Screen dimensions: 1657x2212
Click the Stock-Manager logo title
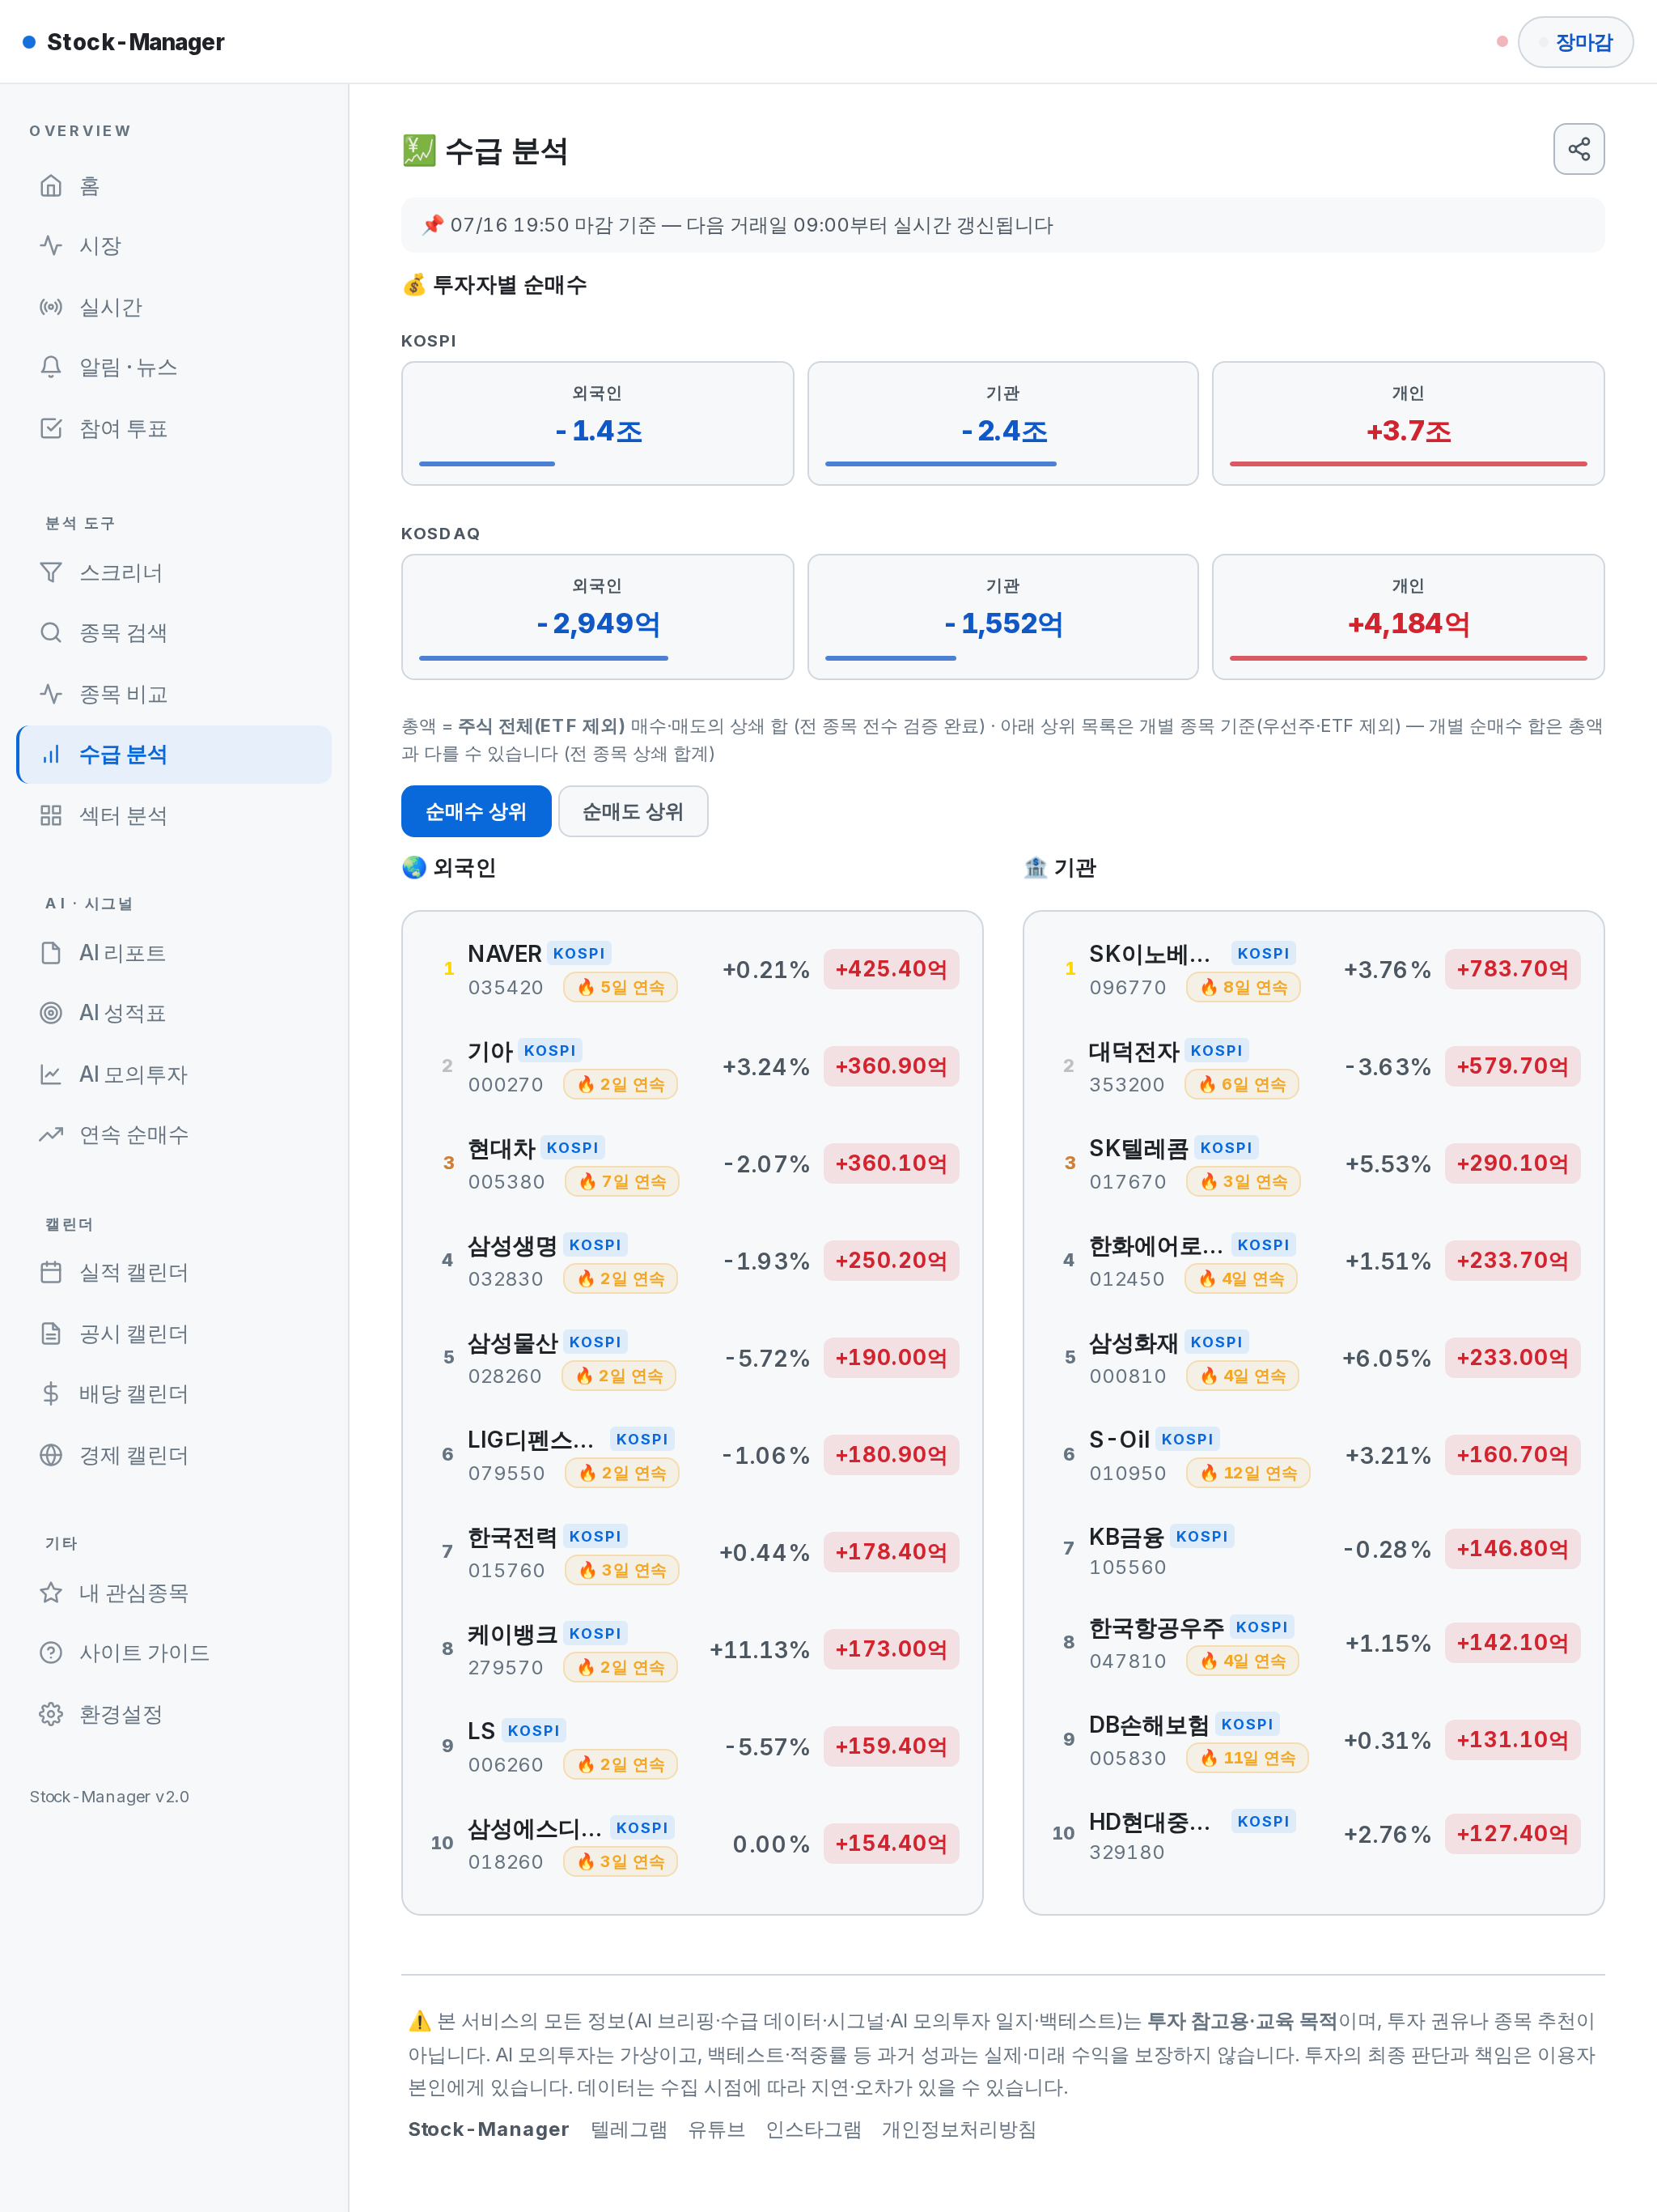[x=136, y=42]
